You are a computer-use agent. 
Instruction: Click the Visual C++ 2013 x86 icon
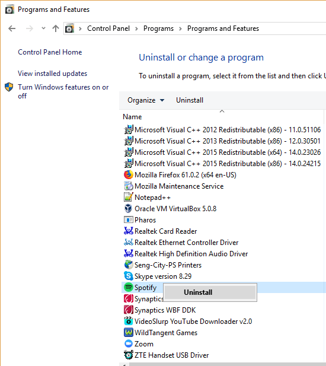pos(129,141)
